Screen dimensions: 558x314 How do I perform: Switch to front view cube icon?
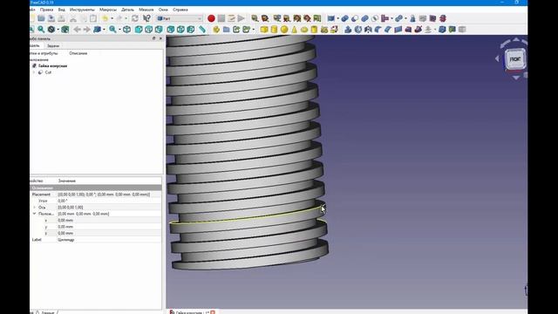click(139, 30)
